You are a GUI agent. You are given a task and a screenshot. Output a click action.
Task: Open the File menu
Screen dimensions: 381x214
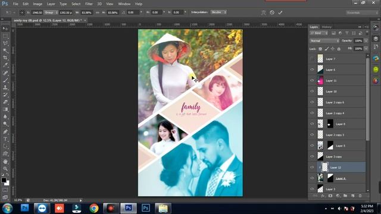15,4
